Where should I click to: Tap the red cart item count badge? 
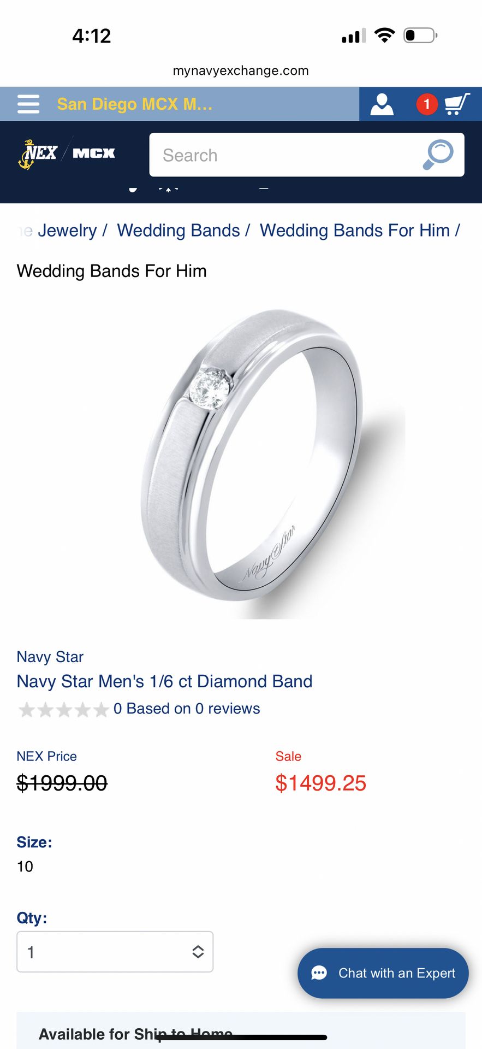coord(427,104)
